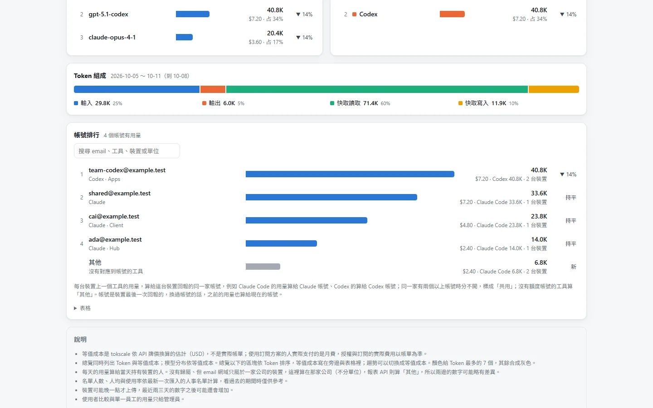Click the claude-opus-4-1 model name

pos(112,38)
